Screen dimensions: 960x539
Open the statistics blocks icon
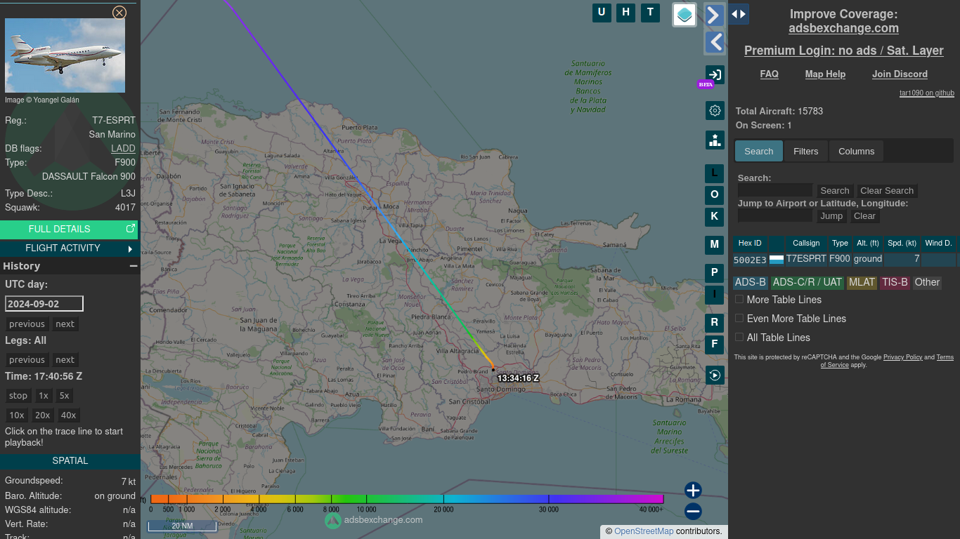(715, 140)
